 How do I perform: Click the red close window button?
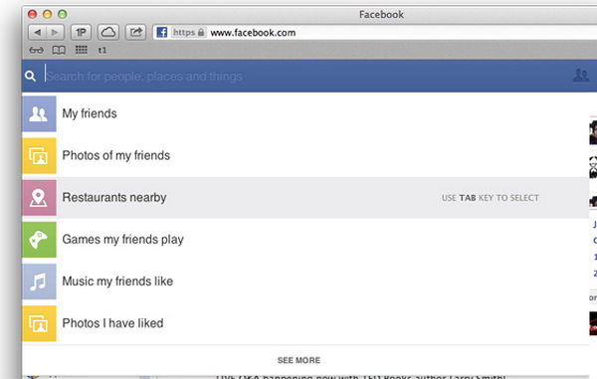[33, 15]
